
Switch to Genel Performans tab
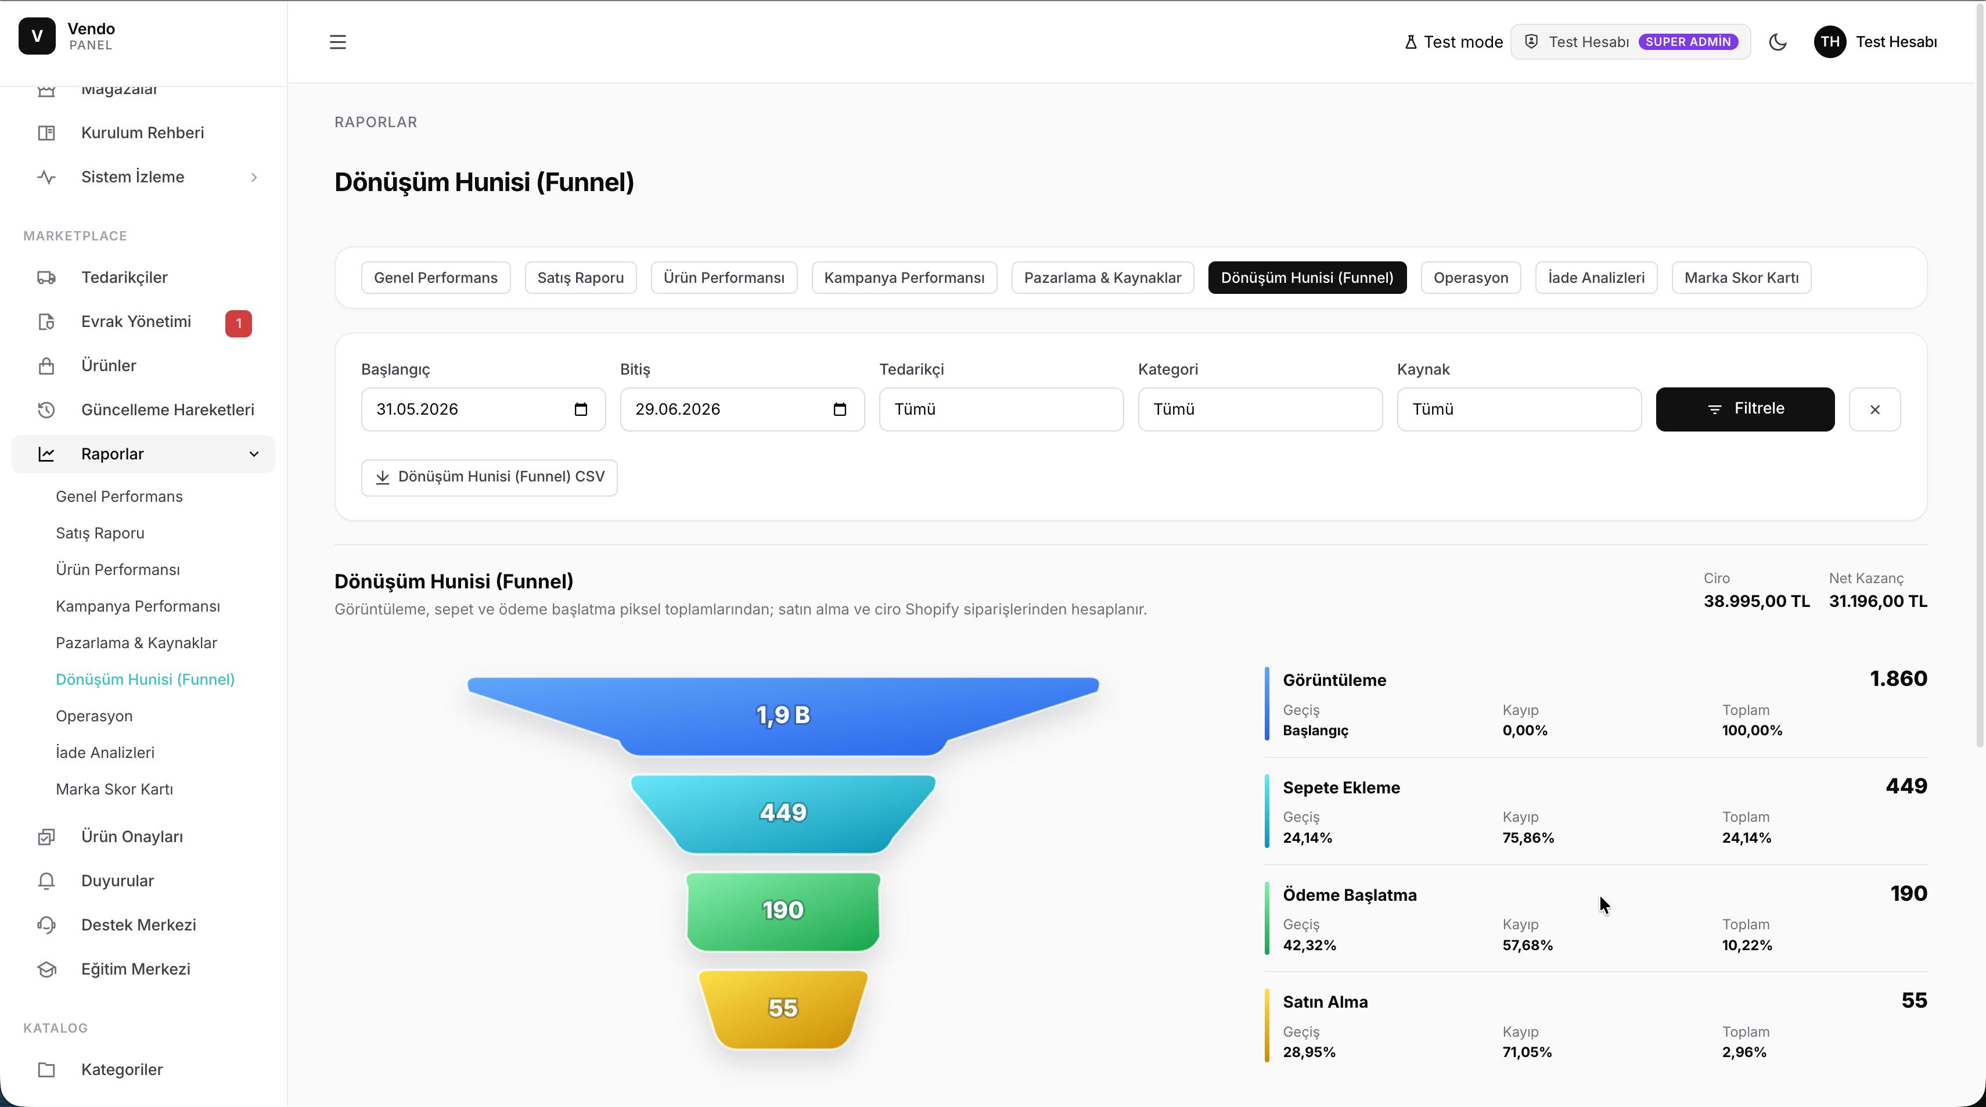pyautogui.click(x=436, y=278)
